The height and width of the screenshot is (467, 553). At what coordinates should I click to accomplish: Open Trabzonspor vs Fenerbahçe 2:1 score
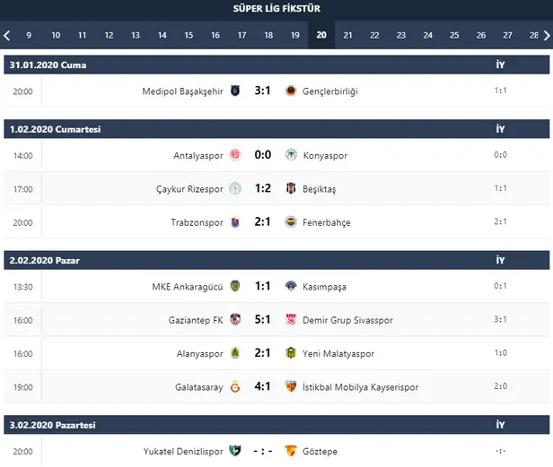coord(263,221)
